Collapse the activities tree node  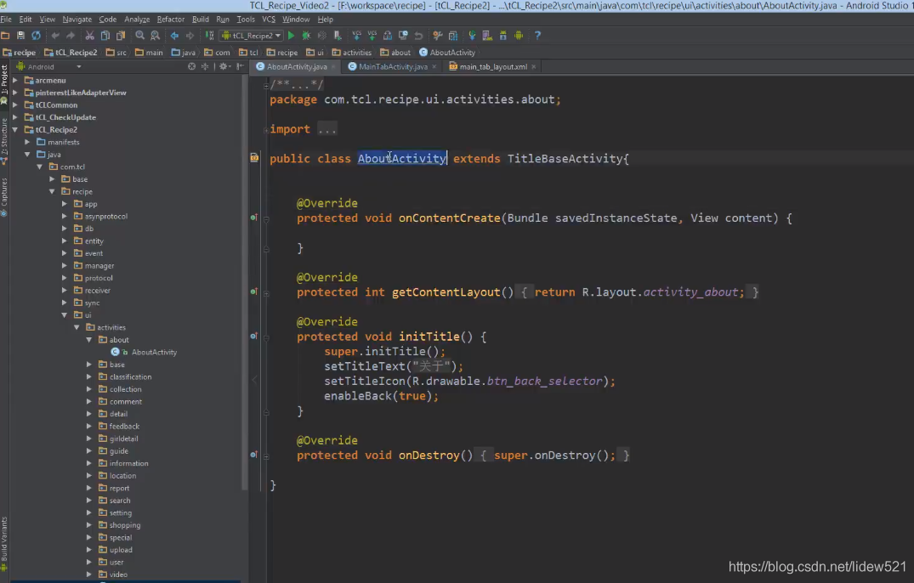[77, 327]
